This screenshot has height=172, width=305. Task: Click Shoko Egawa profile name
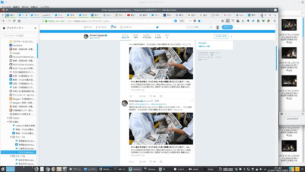click(x=97, y=35)
